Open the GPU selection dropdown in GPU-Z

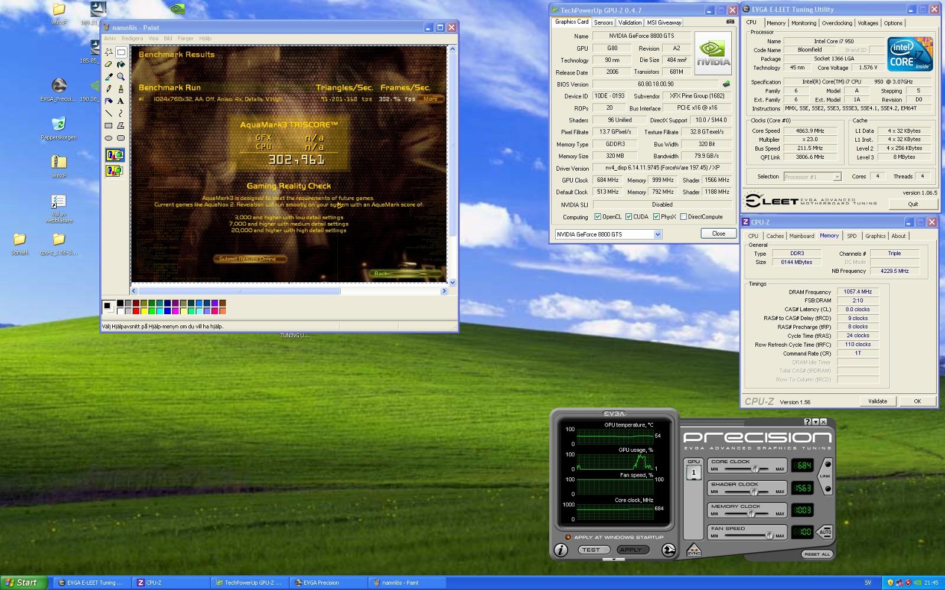click(x=657, y=234)
